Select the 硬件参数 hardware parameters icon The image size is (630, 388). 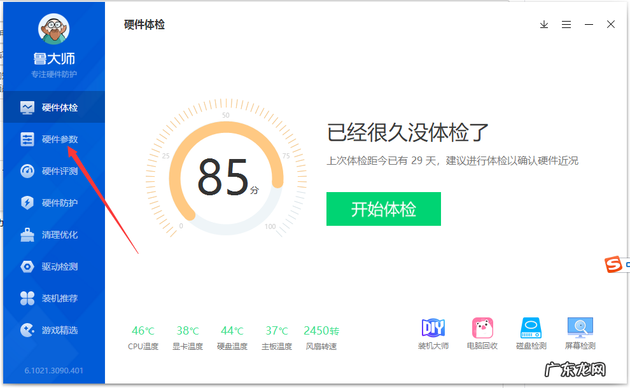point(27,139)
